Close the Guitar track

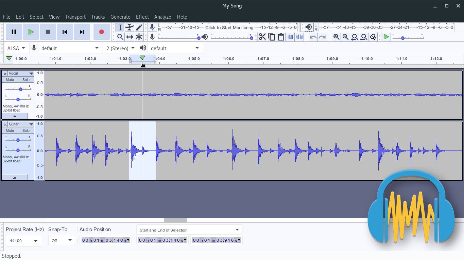pyautogui.click(x=5, y=124)
